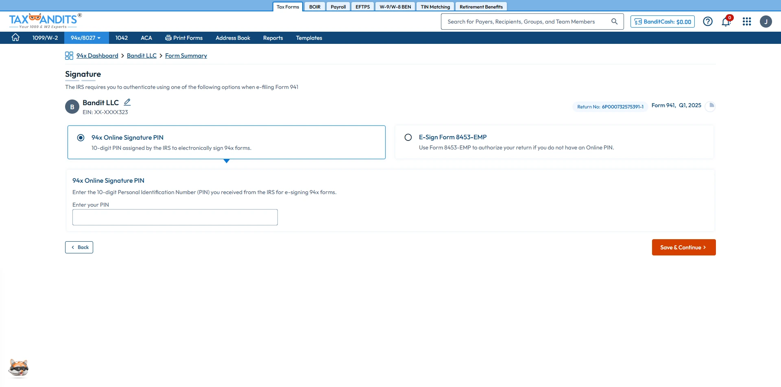Go to the home icon in navigation bar
This screenshot has height=387, width=781.
tap(15, 37)
